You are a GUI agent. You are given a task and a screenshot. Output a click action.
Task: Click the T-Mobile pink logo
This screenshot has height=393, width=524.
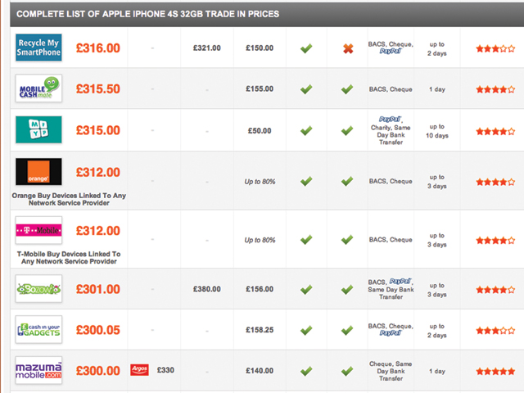click(38, 230)
